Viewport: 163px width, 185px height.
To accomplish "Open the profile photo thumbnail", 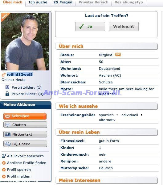I will click(25, 42).
